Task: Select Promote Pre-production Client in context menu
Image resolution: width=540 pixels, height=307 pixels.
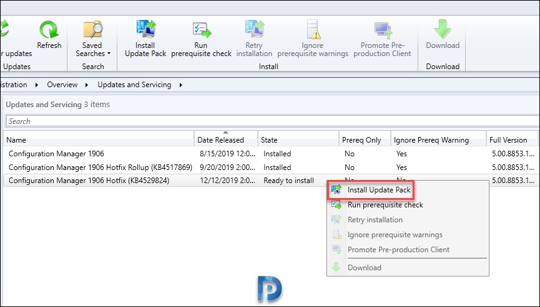Action: click(398, 250)
